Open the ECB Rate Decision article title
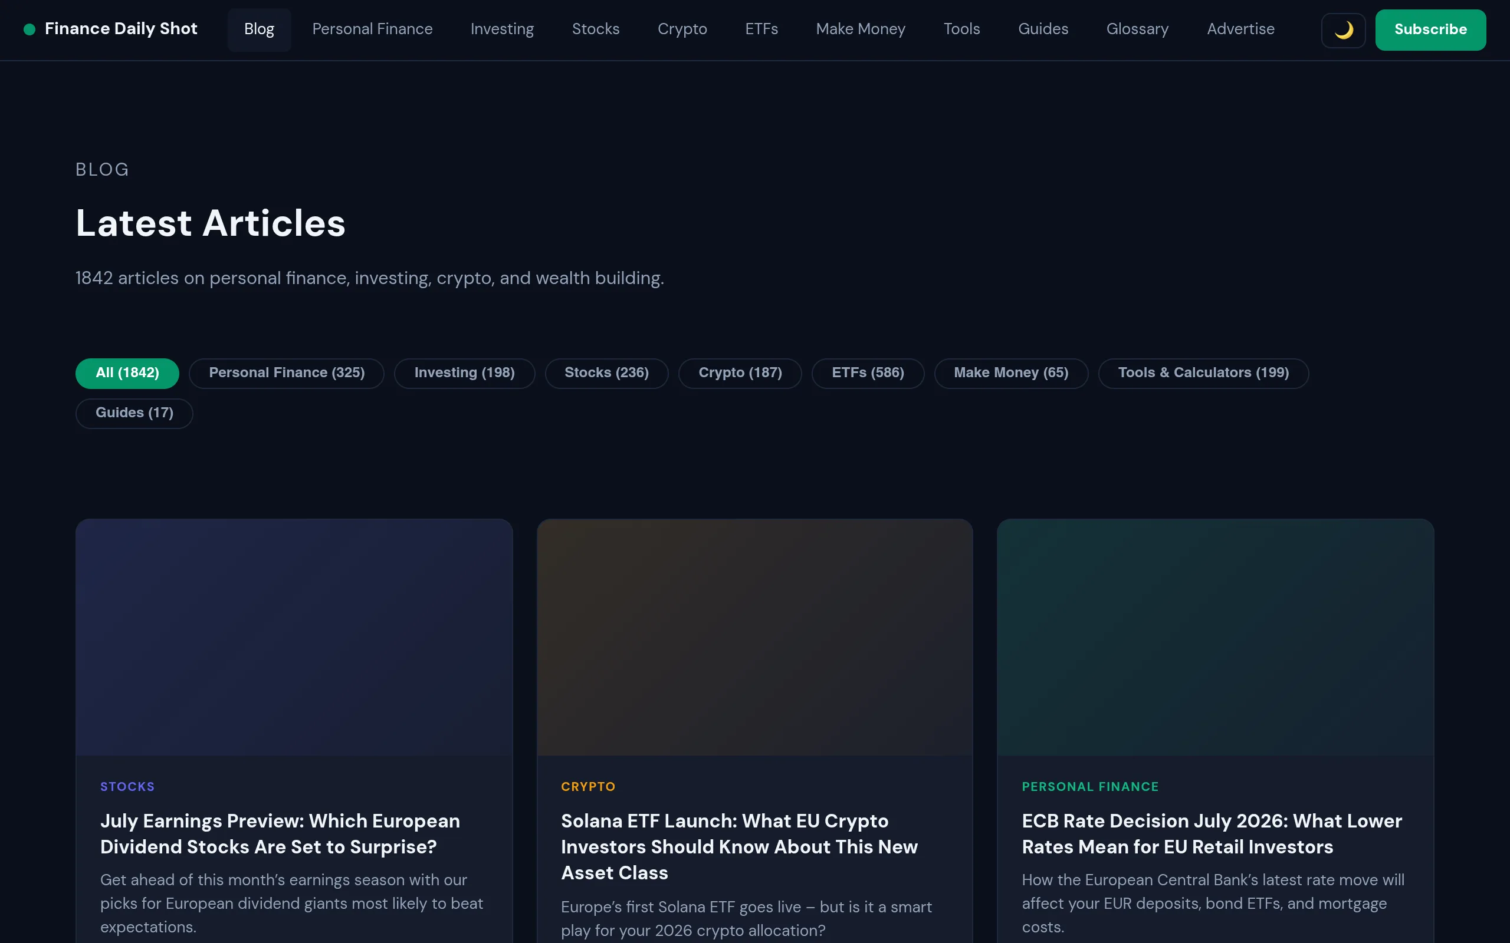1510x943 pixels. (1212, 833)
